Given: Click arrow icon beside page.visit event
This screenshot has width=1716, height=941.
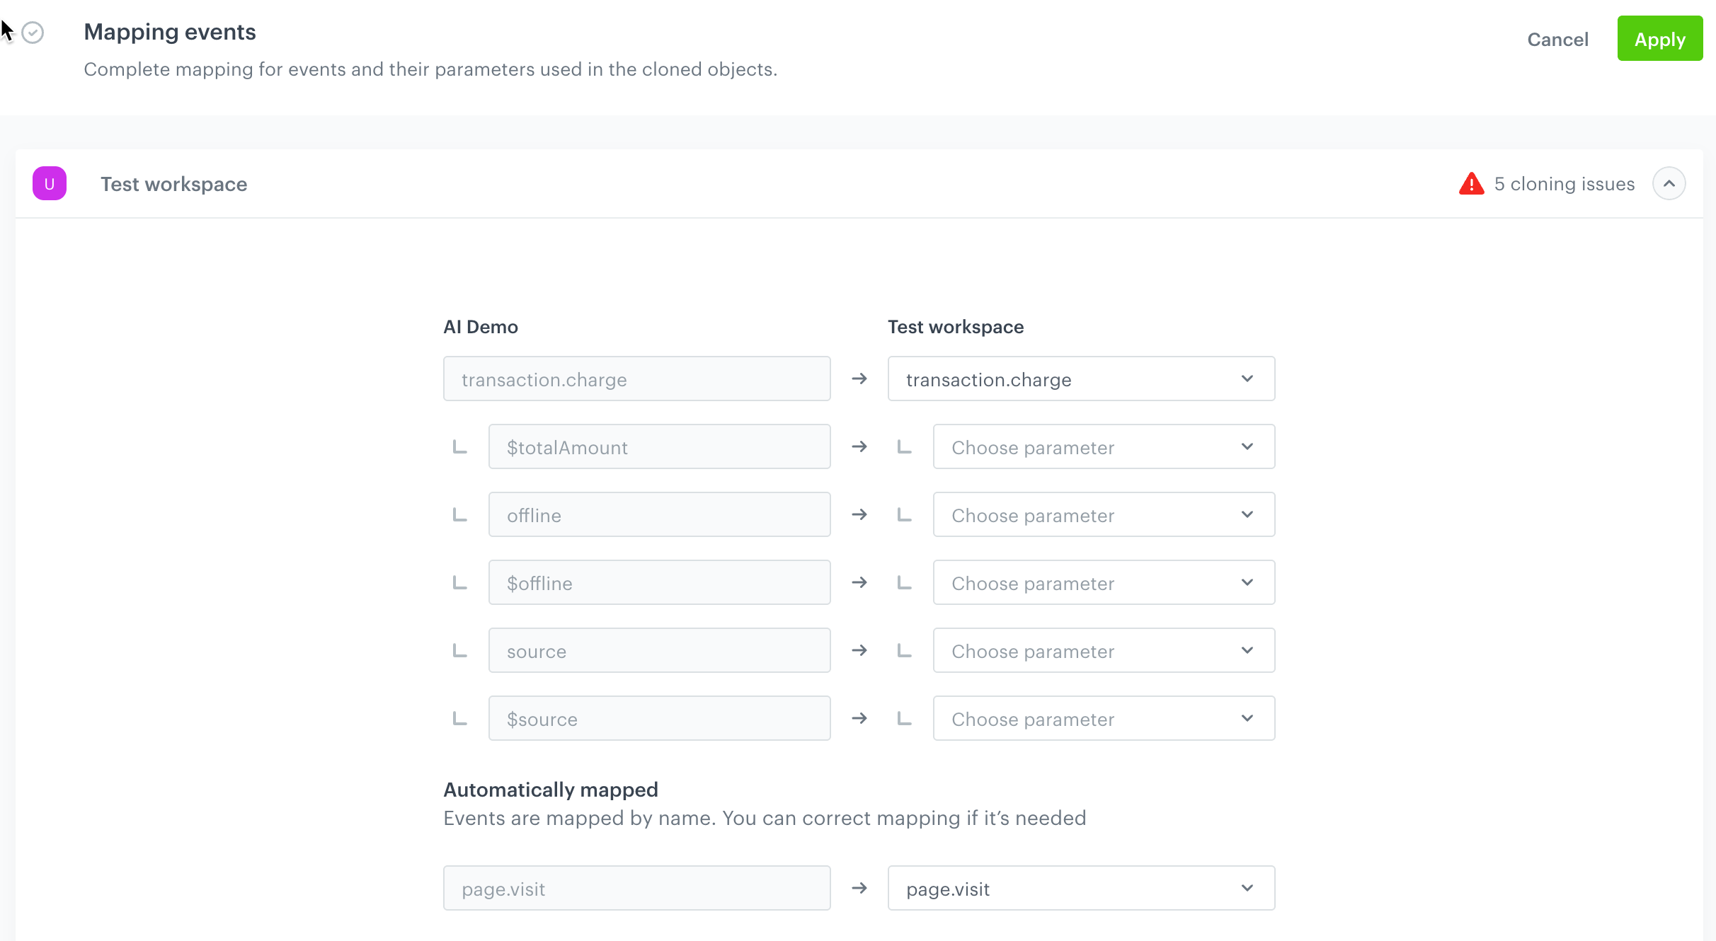Looking at the screenshot, I should point(859,889).
